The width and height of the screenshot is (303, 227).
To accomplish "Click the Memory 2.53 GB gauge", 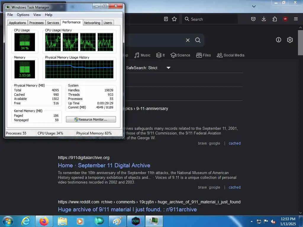I will tap(25, 69).
